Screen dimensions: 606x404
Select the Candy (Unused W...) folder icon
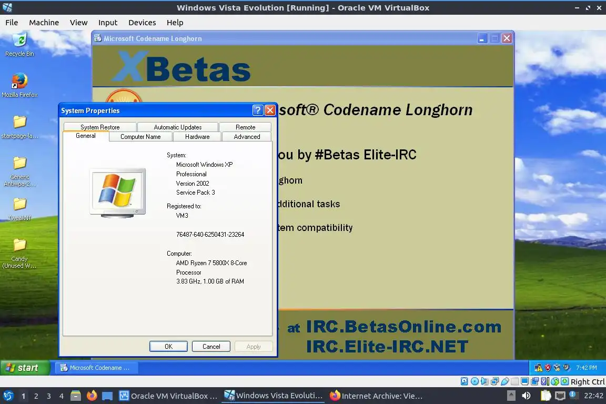(19, 254)
